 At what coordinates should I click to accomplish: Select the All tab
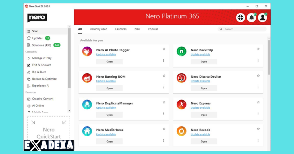pos(80,29)
